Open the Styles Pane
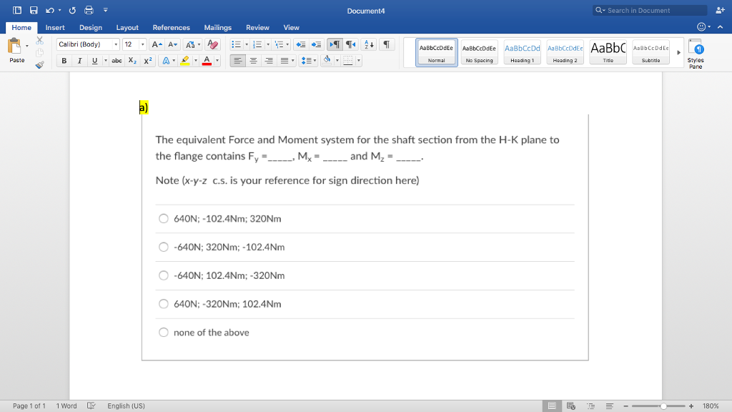Screen dimensions: 732x412 point(696,54)
